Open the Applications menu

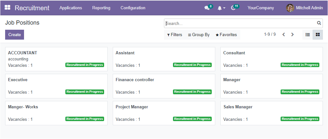coord(70,8)
